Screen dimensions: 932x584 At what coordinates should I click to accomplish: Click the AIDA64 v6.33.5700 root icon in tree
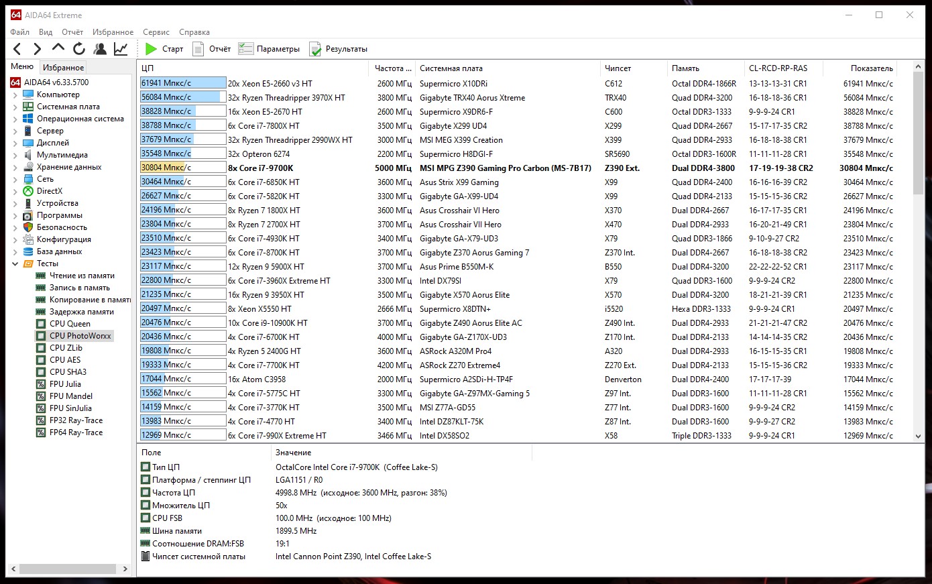tap(15, 82)
